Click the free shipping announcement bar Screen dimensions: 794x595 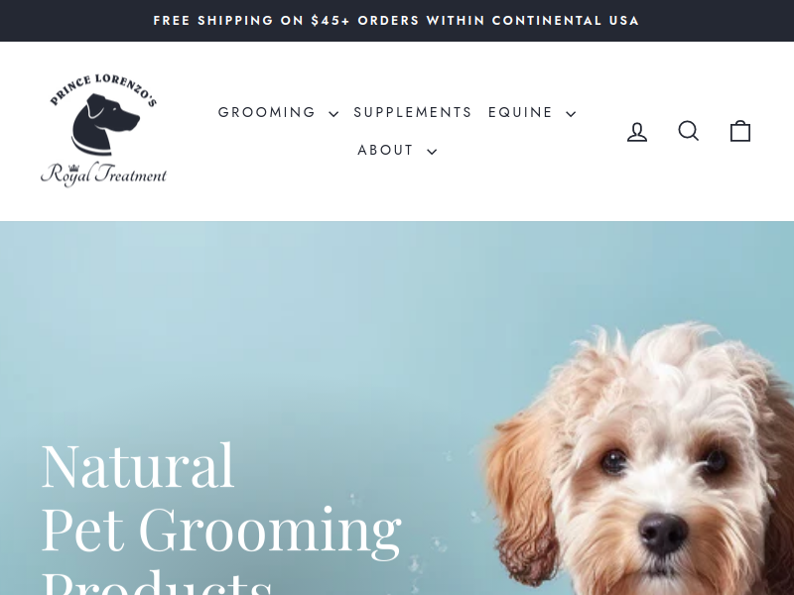[x=397, y=21]
